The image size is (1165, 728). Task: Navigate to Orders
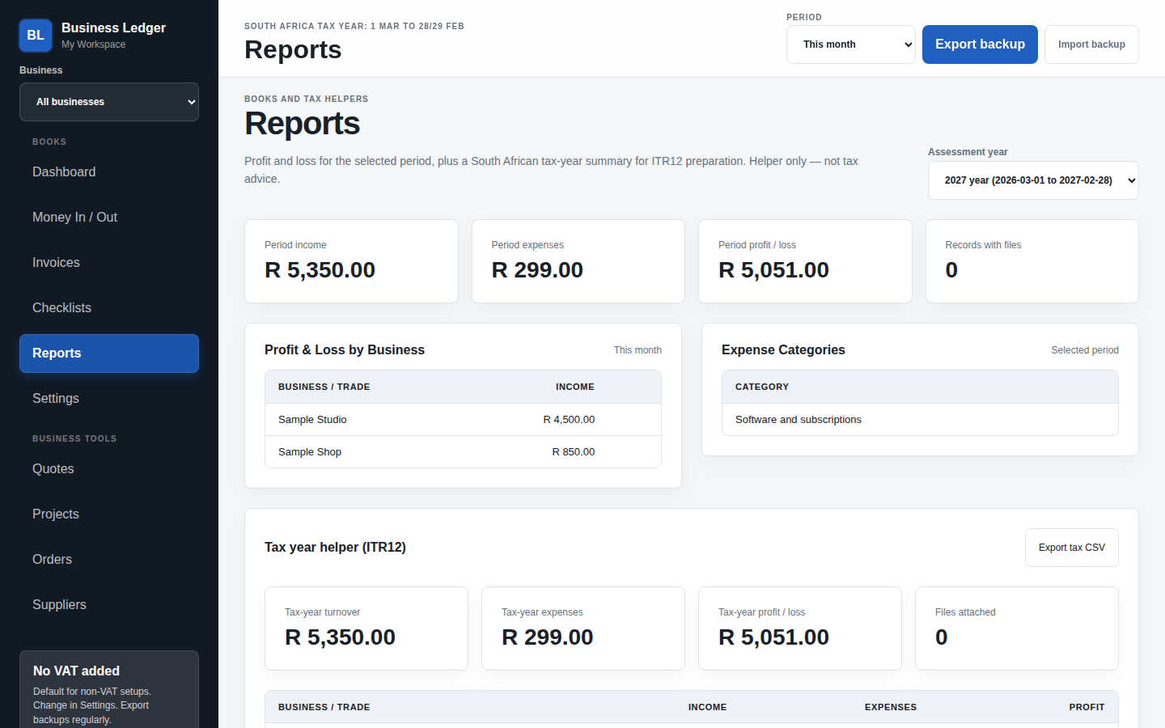click(x=109, y=560)
